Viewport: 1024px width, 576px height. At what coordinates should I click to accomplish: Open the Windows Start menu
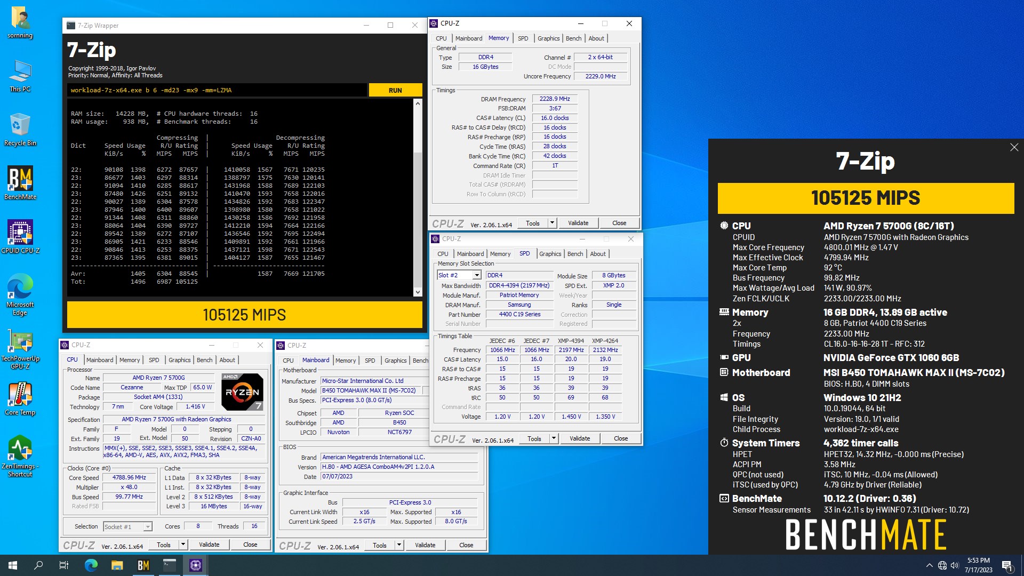point(13,565)
